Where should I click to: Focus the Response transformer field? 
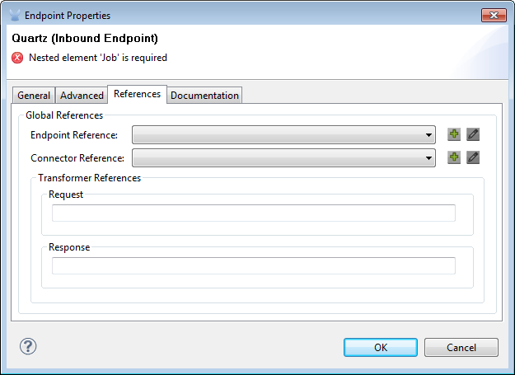(x=253, y=265)
